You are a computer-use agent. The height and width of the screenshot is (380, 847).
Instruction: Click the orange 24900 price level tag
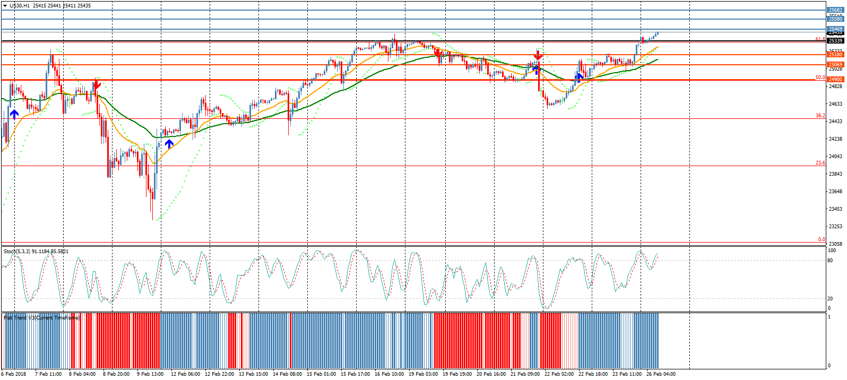pos(835,80)
